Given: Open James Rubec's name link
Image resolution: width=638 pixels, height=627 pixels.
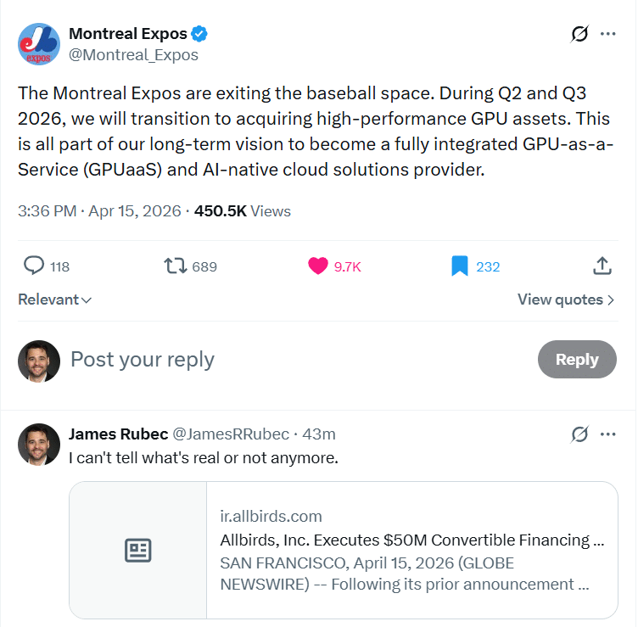Looking at the screenshot, I should [119, 434].
